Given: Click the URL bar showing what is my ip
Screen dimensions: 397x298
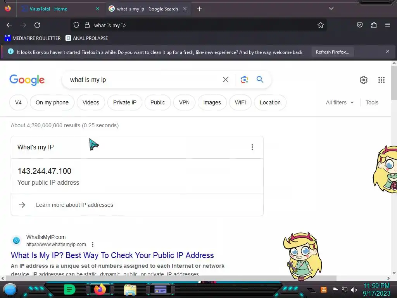Looking at the screenshot, I should point(199,25).
